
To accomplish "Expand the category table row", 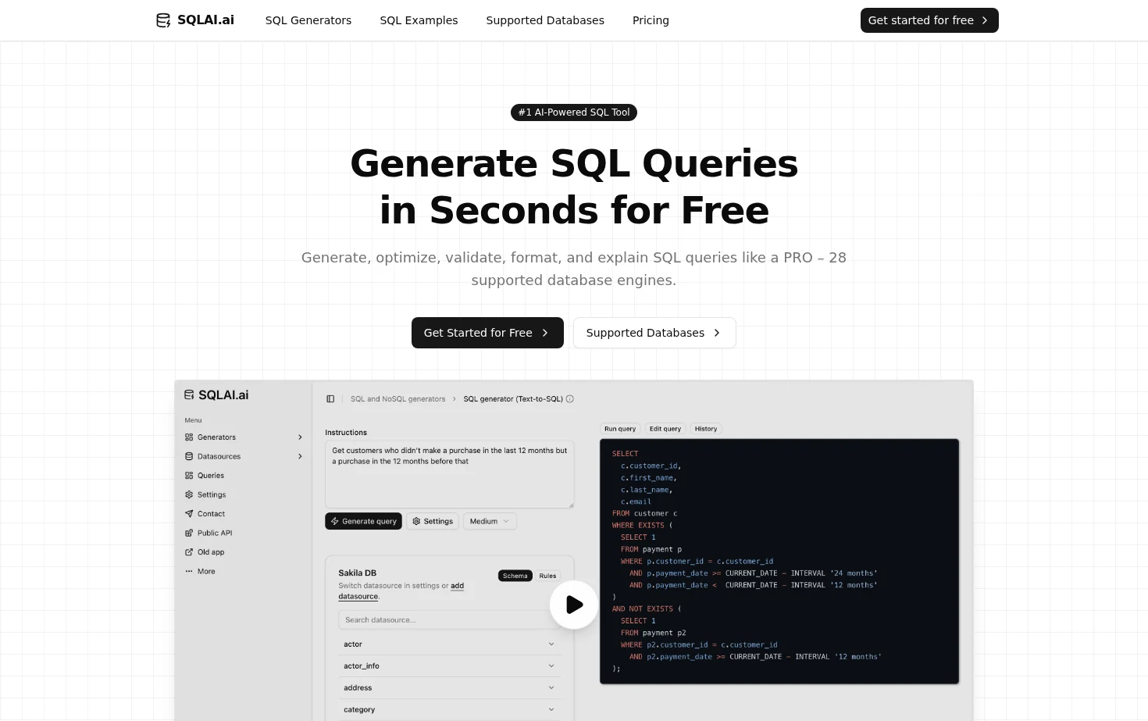I will click(x=449, y=710).
